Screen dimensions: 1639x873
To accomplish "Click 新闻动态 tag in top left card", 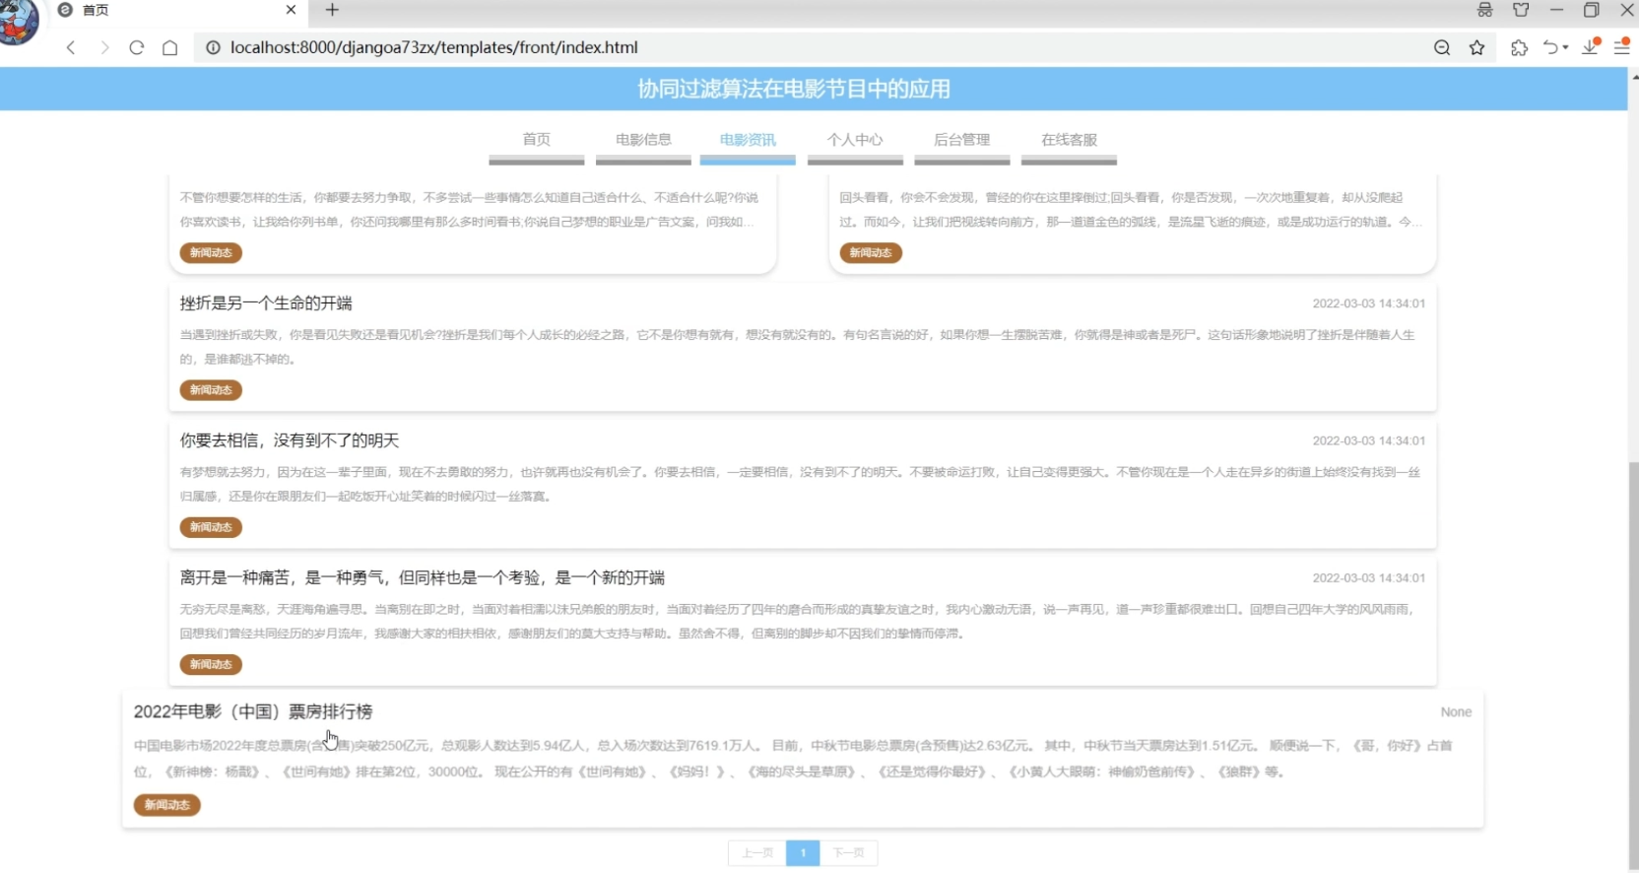I will click(x=211, y=253).
